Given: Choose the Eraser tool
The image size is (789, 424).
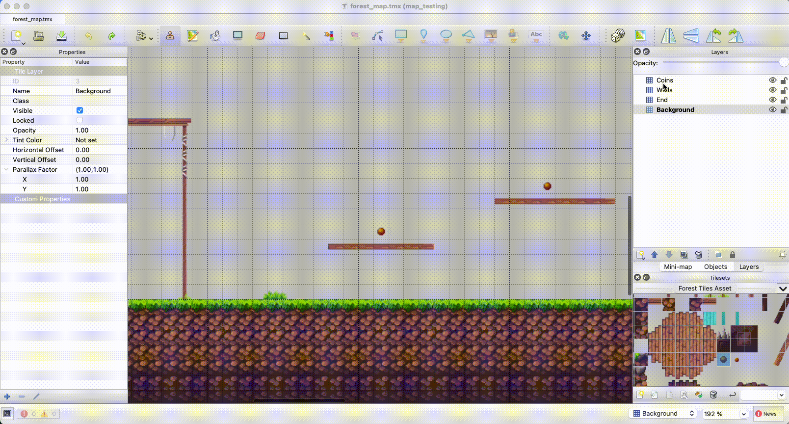Looking at the screenshot, I should [x=260, y=36].
